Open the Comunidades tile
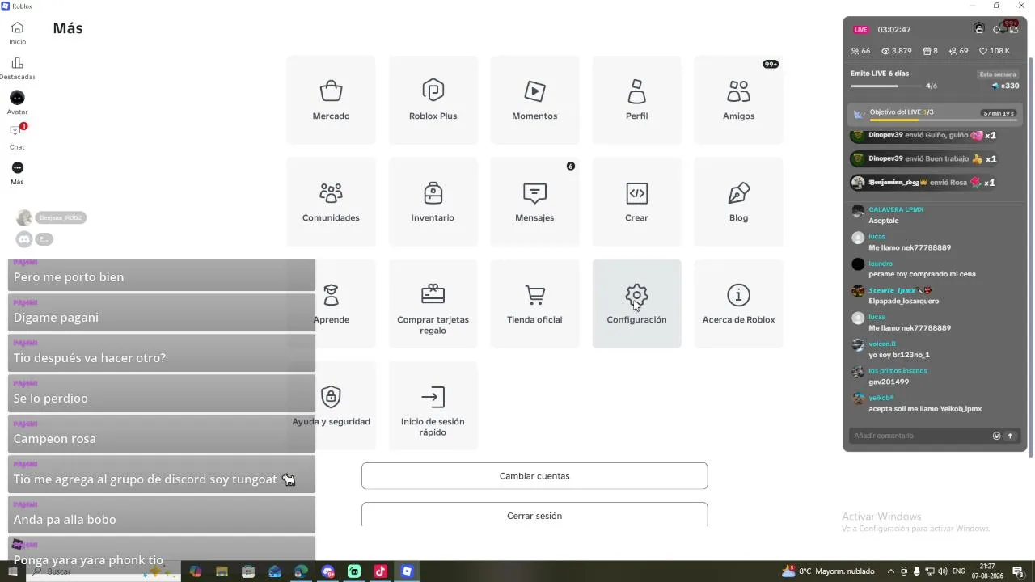 pyautogui.click(x=331, y=202)
